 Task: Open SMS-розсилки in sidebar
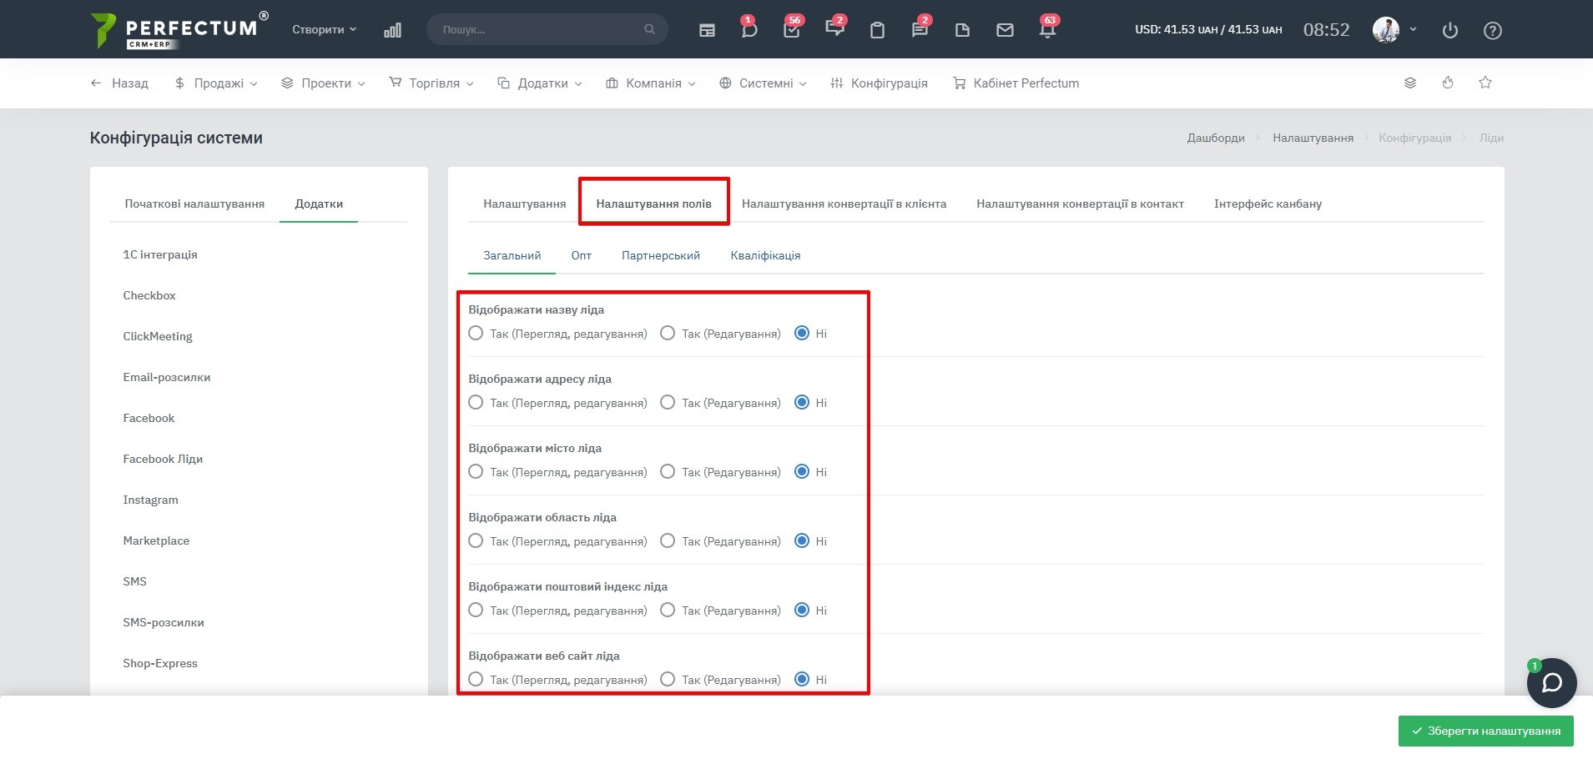164,622
